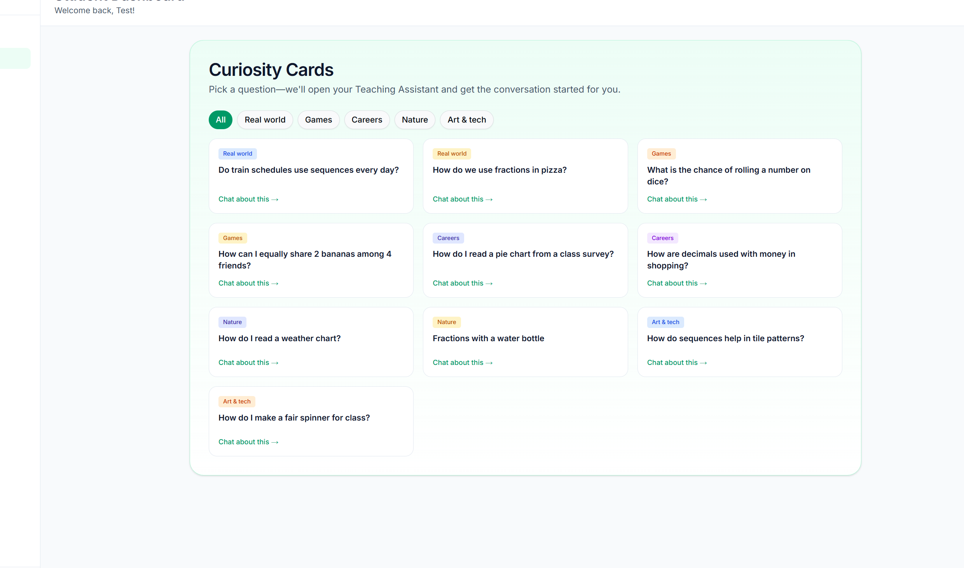Chat about weather chart card

pos(248,363)
